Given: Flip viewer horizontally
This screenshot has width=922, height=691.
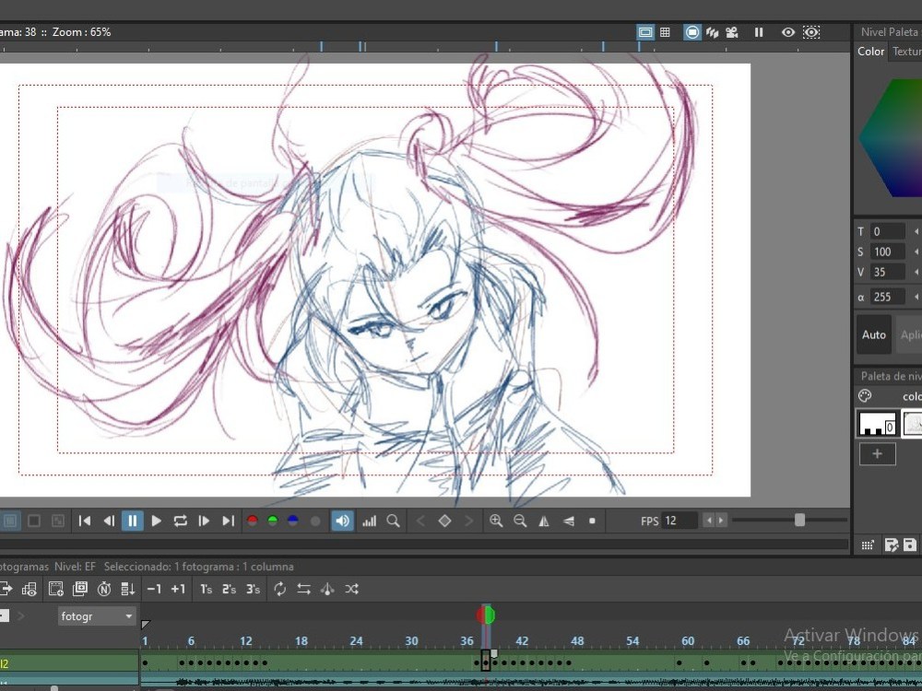Looking at the screenshot, I should tap(544, 521).
